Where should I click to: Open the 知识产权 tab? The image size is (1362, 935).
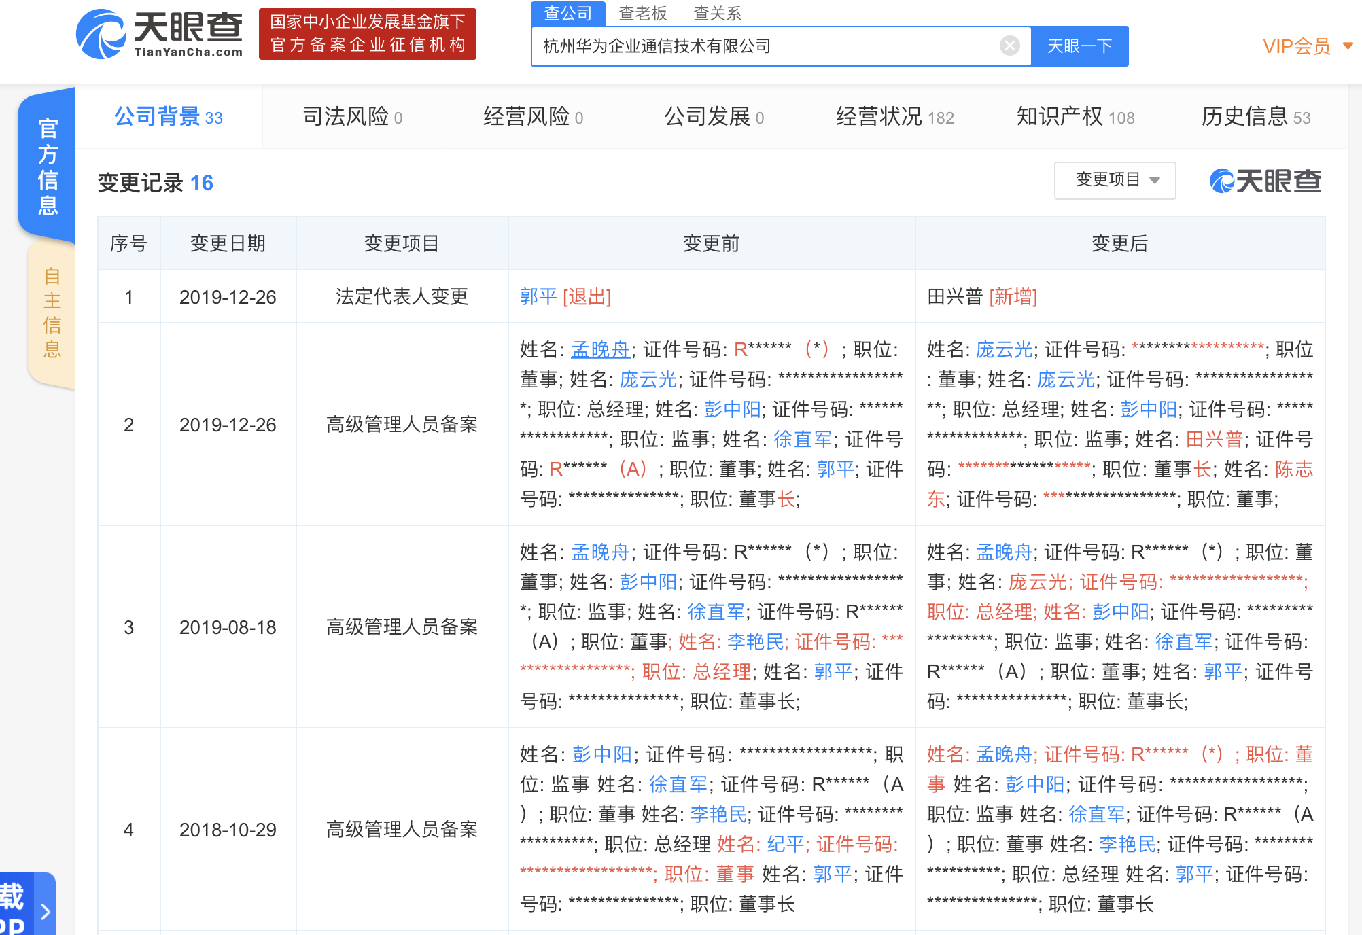(1075, 117)
